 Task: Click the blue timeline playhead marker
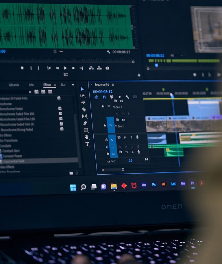pyautogui.click(x=172, y=95)
